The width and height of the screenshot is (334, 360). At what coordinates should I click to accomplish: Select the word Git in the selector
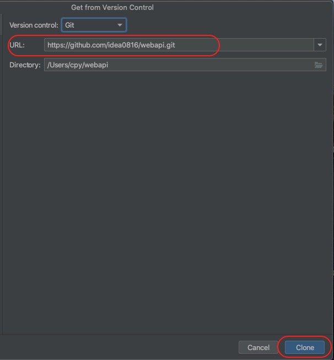(x=69, y=25)
